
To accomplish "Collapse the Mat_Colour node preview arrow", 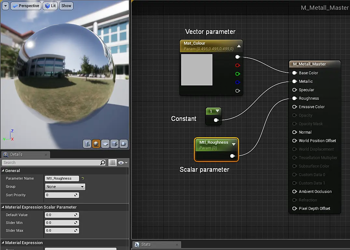I will coord(239,46).
